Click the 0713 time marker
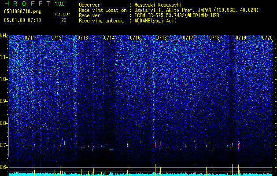Screen dimensions: 277x176 click(x=83, y=38)
